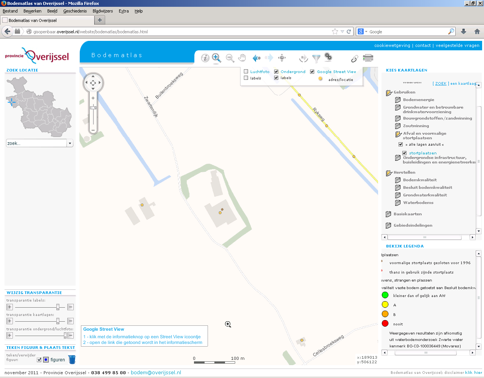Open the ZOEK een kaartlaag link
The width and height of the screenshot is (484, 378).
pyautogui.click(x=441, y=83)
